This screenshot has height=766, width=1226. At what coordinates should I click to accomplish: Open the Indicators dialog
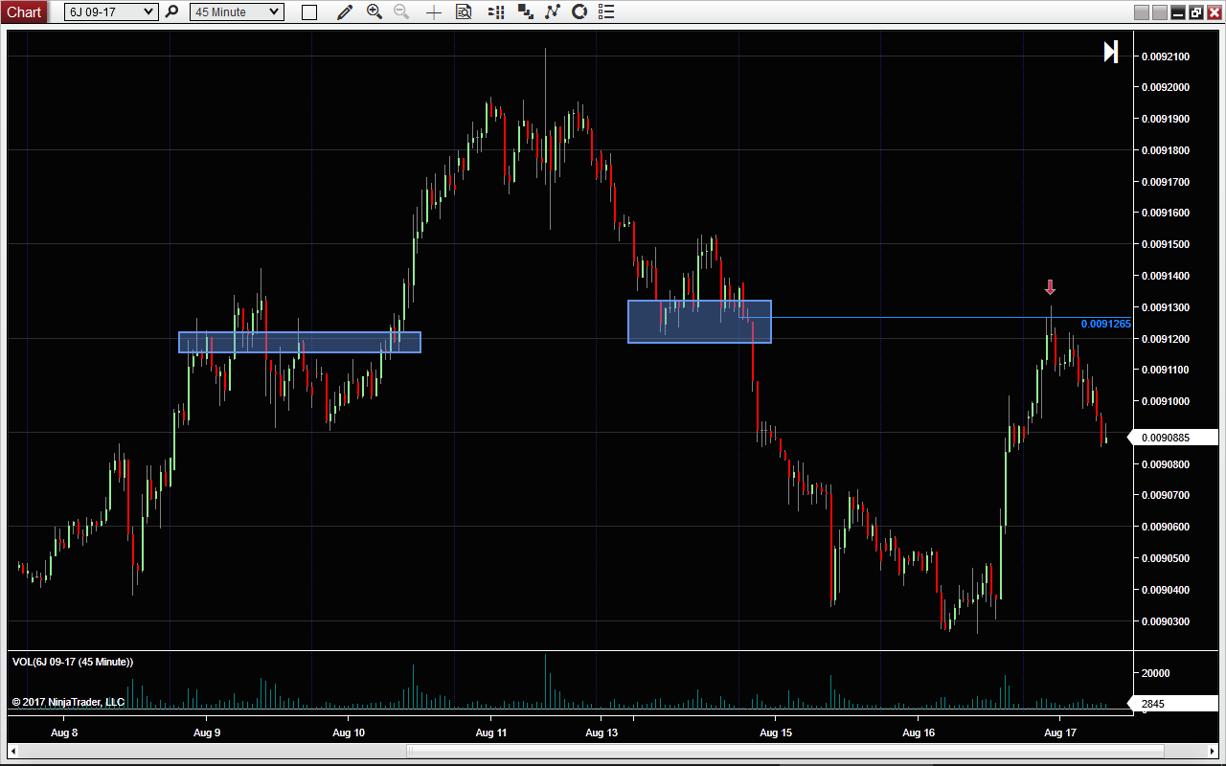click(552, 12)
